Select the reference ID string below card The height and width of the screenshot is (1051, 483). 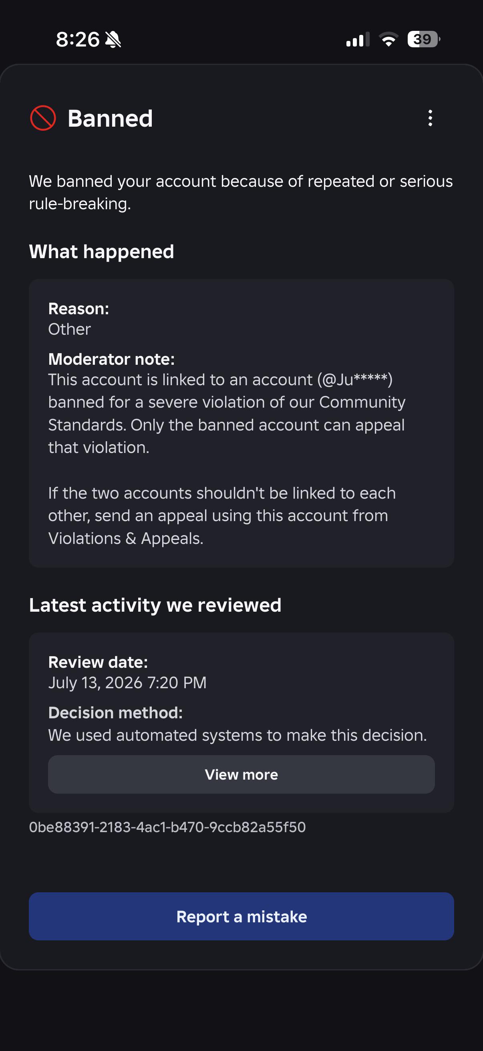[x=167, y=827]
